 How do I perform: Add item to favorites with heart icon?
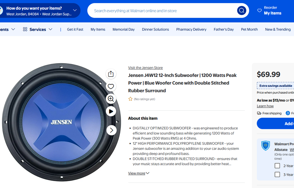(x=111, y=87)
